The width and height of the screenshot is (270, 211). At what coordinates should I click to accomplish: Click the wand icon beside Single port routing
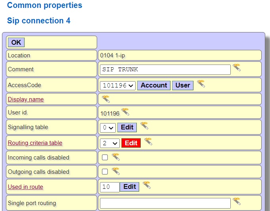point(237,201)
